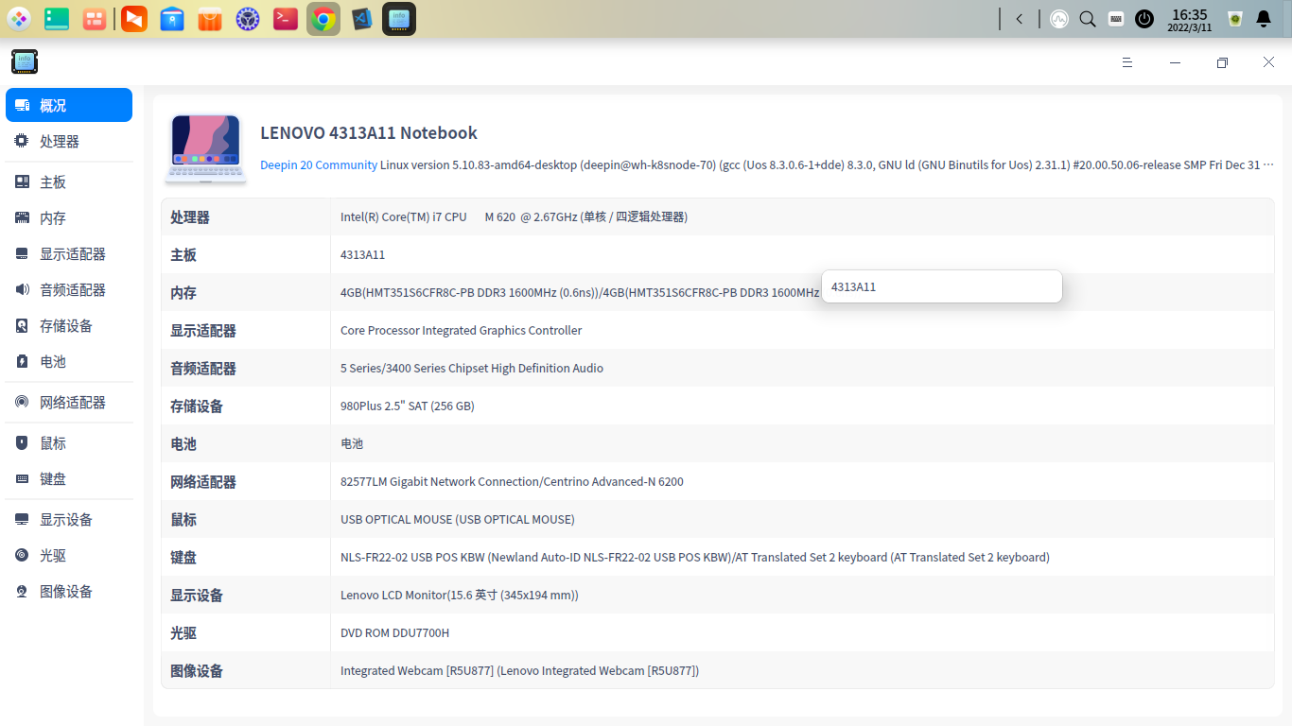Click the 光驱 label in the overview table
The image size is (1292, 726).
(183, 632)
